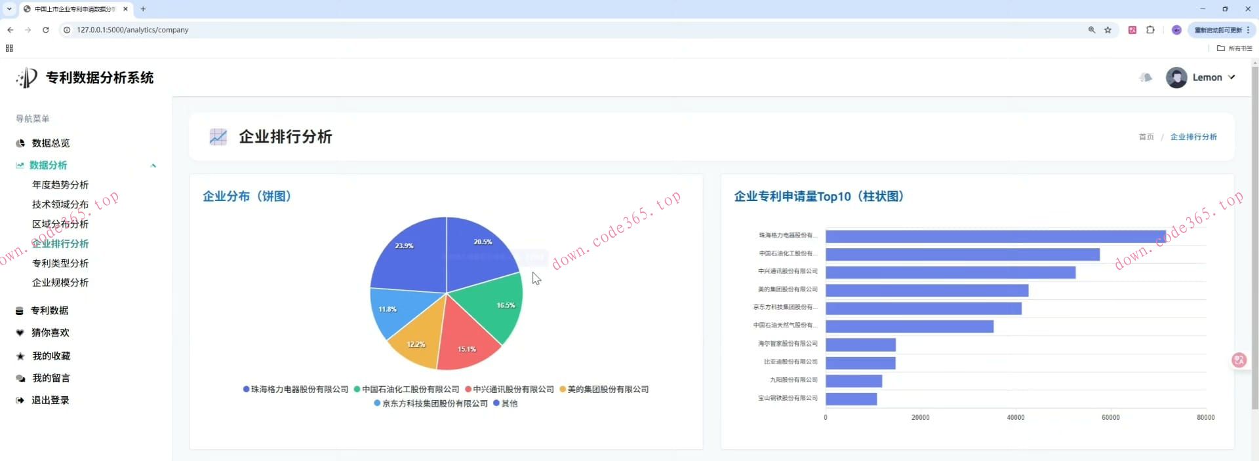Click the red extension icon in toolbar
This screenshot has width=1259, height=461.
tap(1132, 29)
